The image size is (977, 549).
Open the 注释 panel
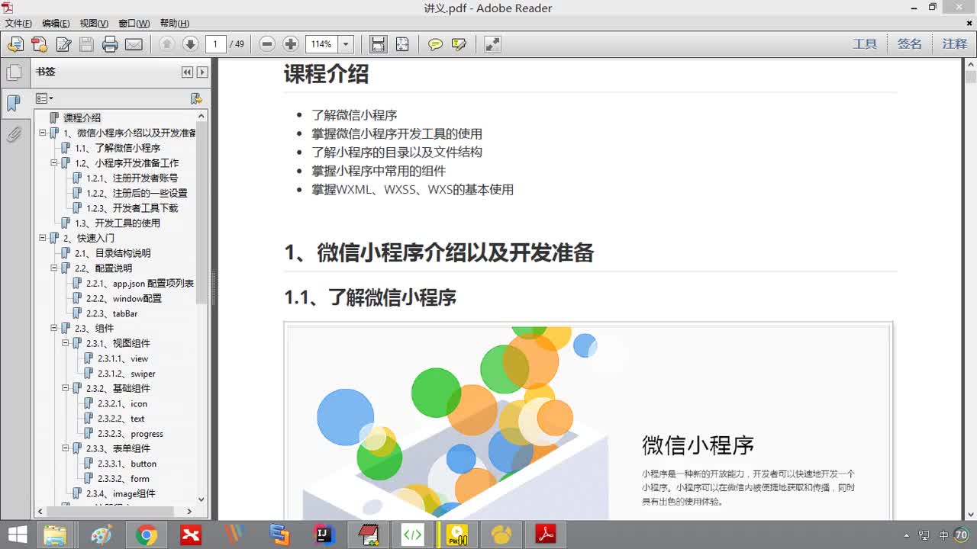(955, 44)
